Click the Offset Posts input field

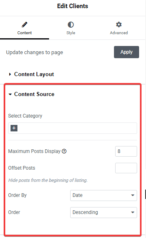[x=126, y=168]
